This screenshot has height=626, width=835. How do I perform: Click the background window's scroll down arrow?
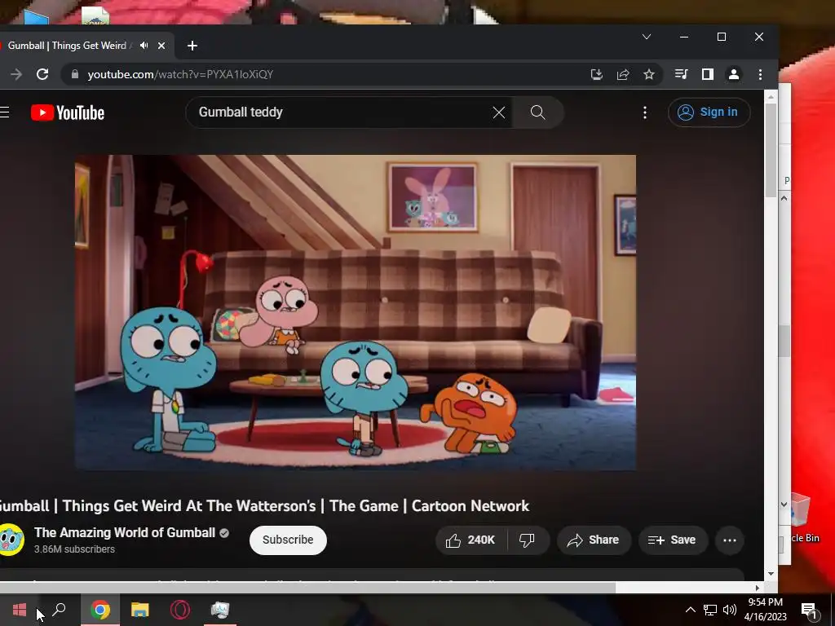click(x=784, y=504)
